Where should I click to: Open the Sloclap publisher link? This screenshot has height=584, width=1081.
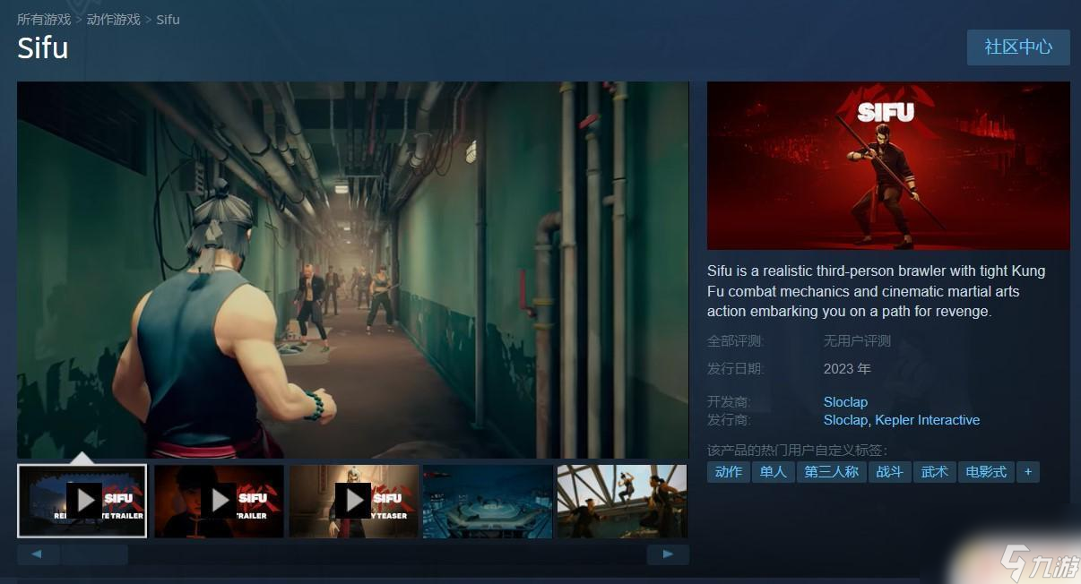[x=845, y=420]
